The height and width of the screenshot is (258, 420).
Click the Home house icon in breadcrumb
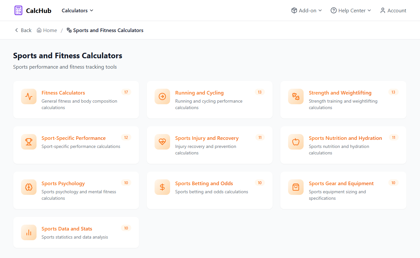(x=39, y=30)
